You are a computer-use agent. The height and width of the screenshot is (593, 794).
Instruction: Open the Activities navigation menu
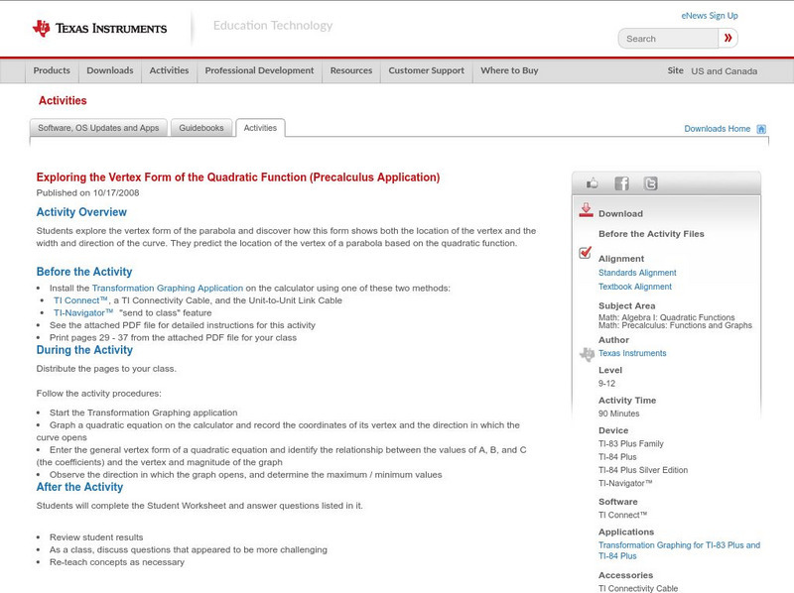pos(169,70)
